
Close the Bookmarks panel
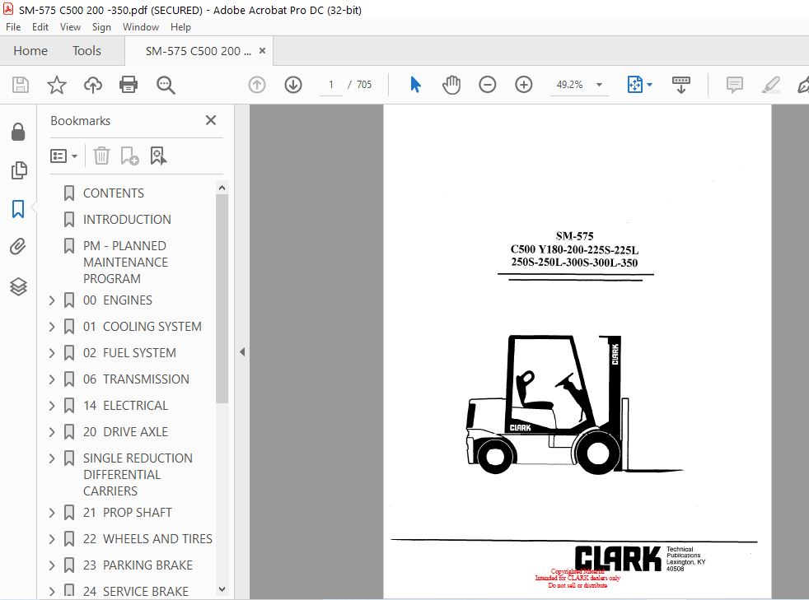211,121
